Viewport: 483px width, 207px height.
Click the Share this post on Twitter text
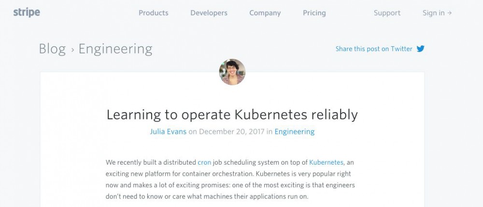click(x=374, y=49)
